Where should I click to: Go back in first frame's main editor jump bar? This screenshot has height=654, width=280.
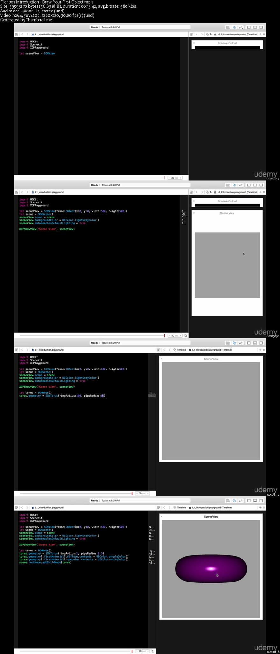[22, 34]
